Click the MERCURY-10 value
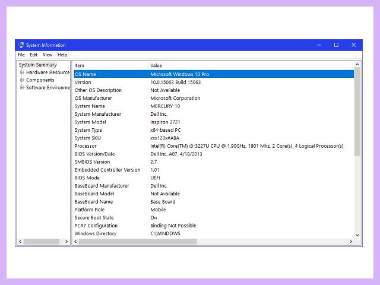This screenshot has width=380, height=285. [x=165, y=106]
